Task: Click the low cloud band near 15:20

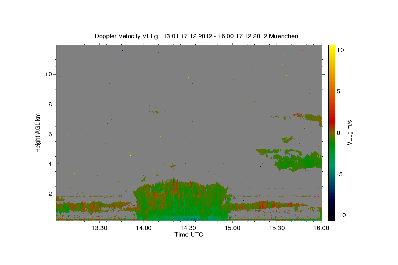Action: (265, 205)
